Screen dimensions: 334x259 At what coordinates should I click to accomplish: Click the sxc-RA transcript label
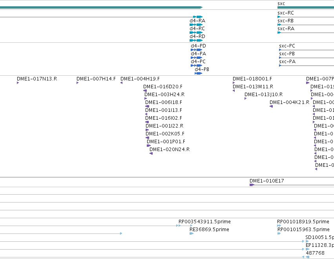click(x=286, y=29)
